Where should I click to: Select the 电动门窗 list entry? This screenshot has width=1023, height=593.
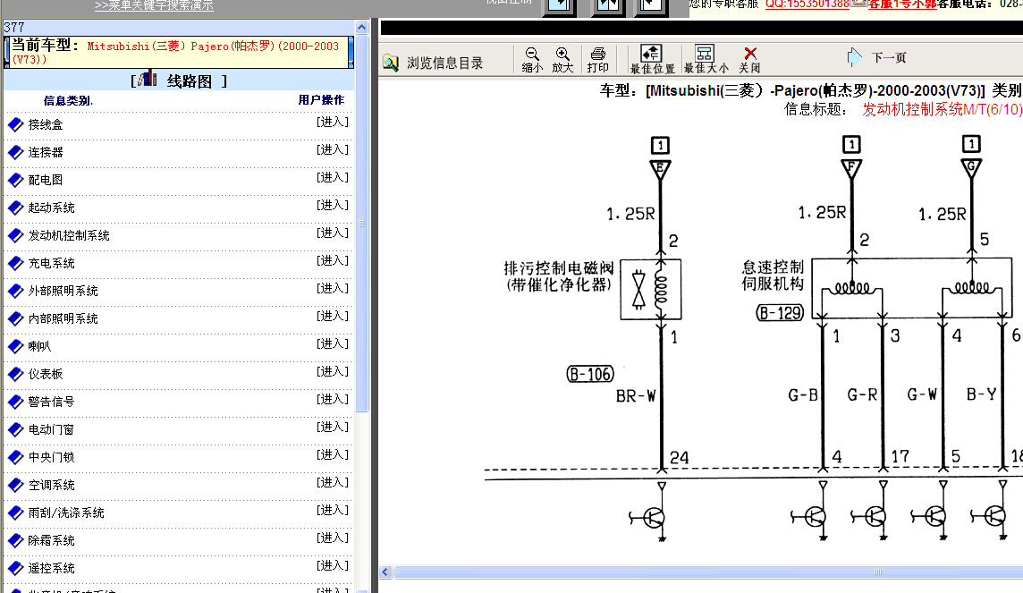tap(52, 430)
